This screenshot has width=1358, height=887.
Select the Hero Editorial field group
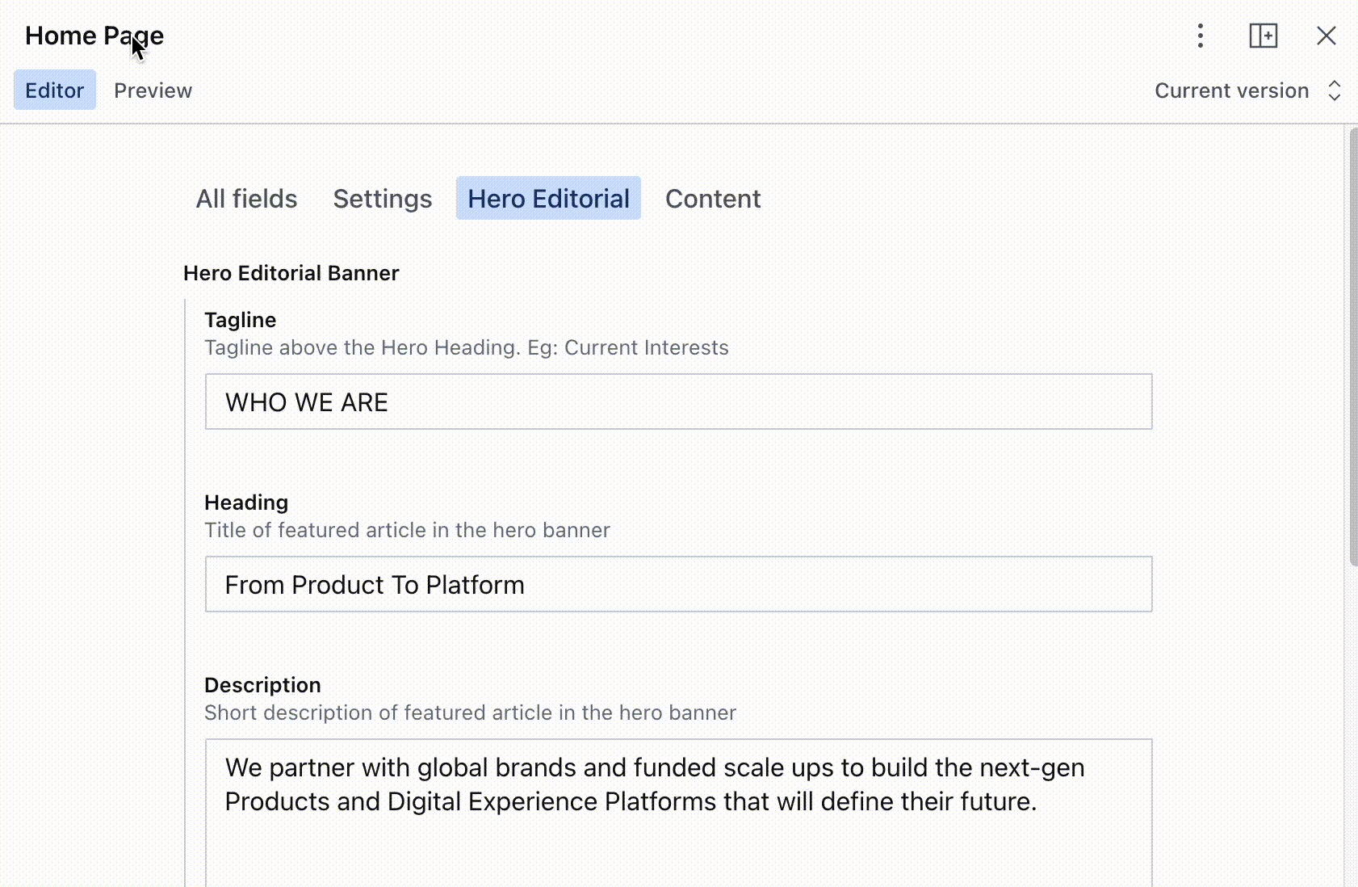(x=548, y=199)
